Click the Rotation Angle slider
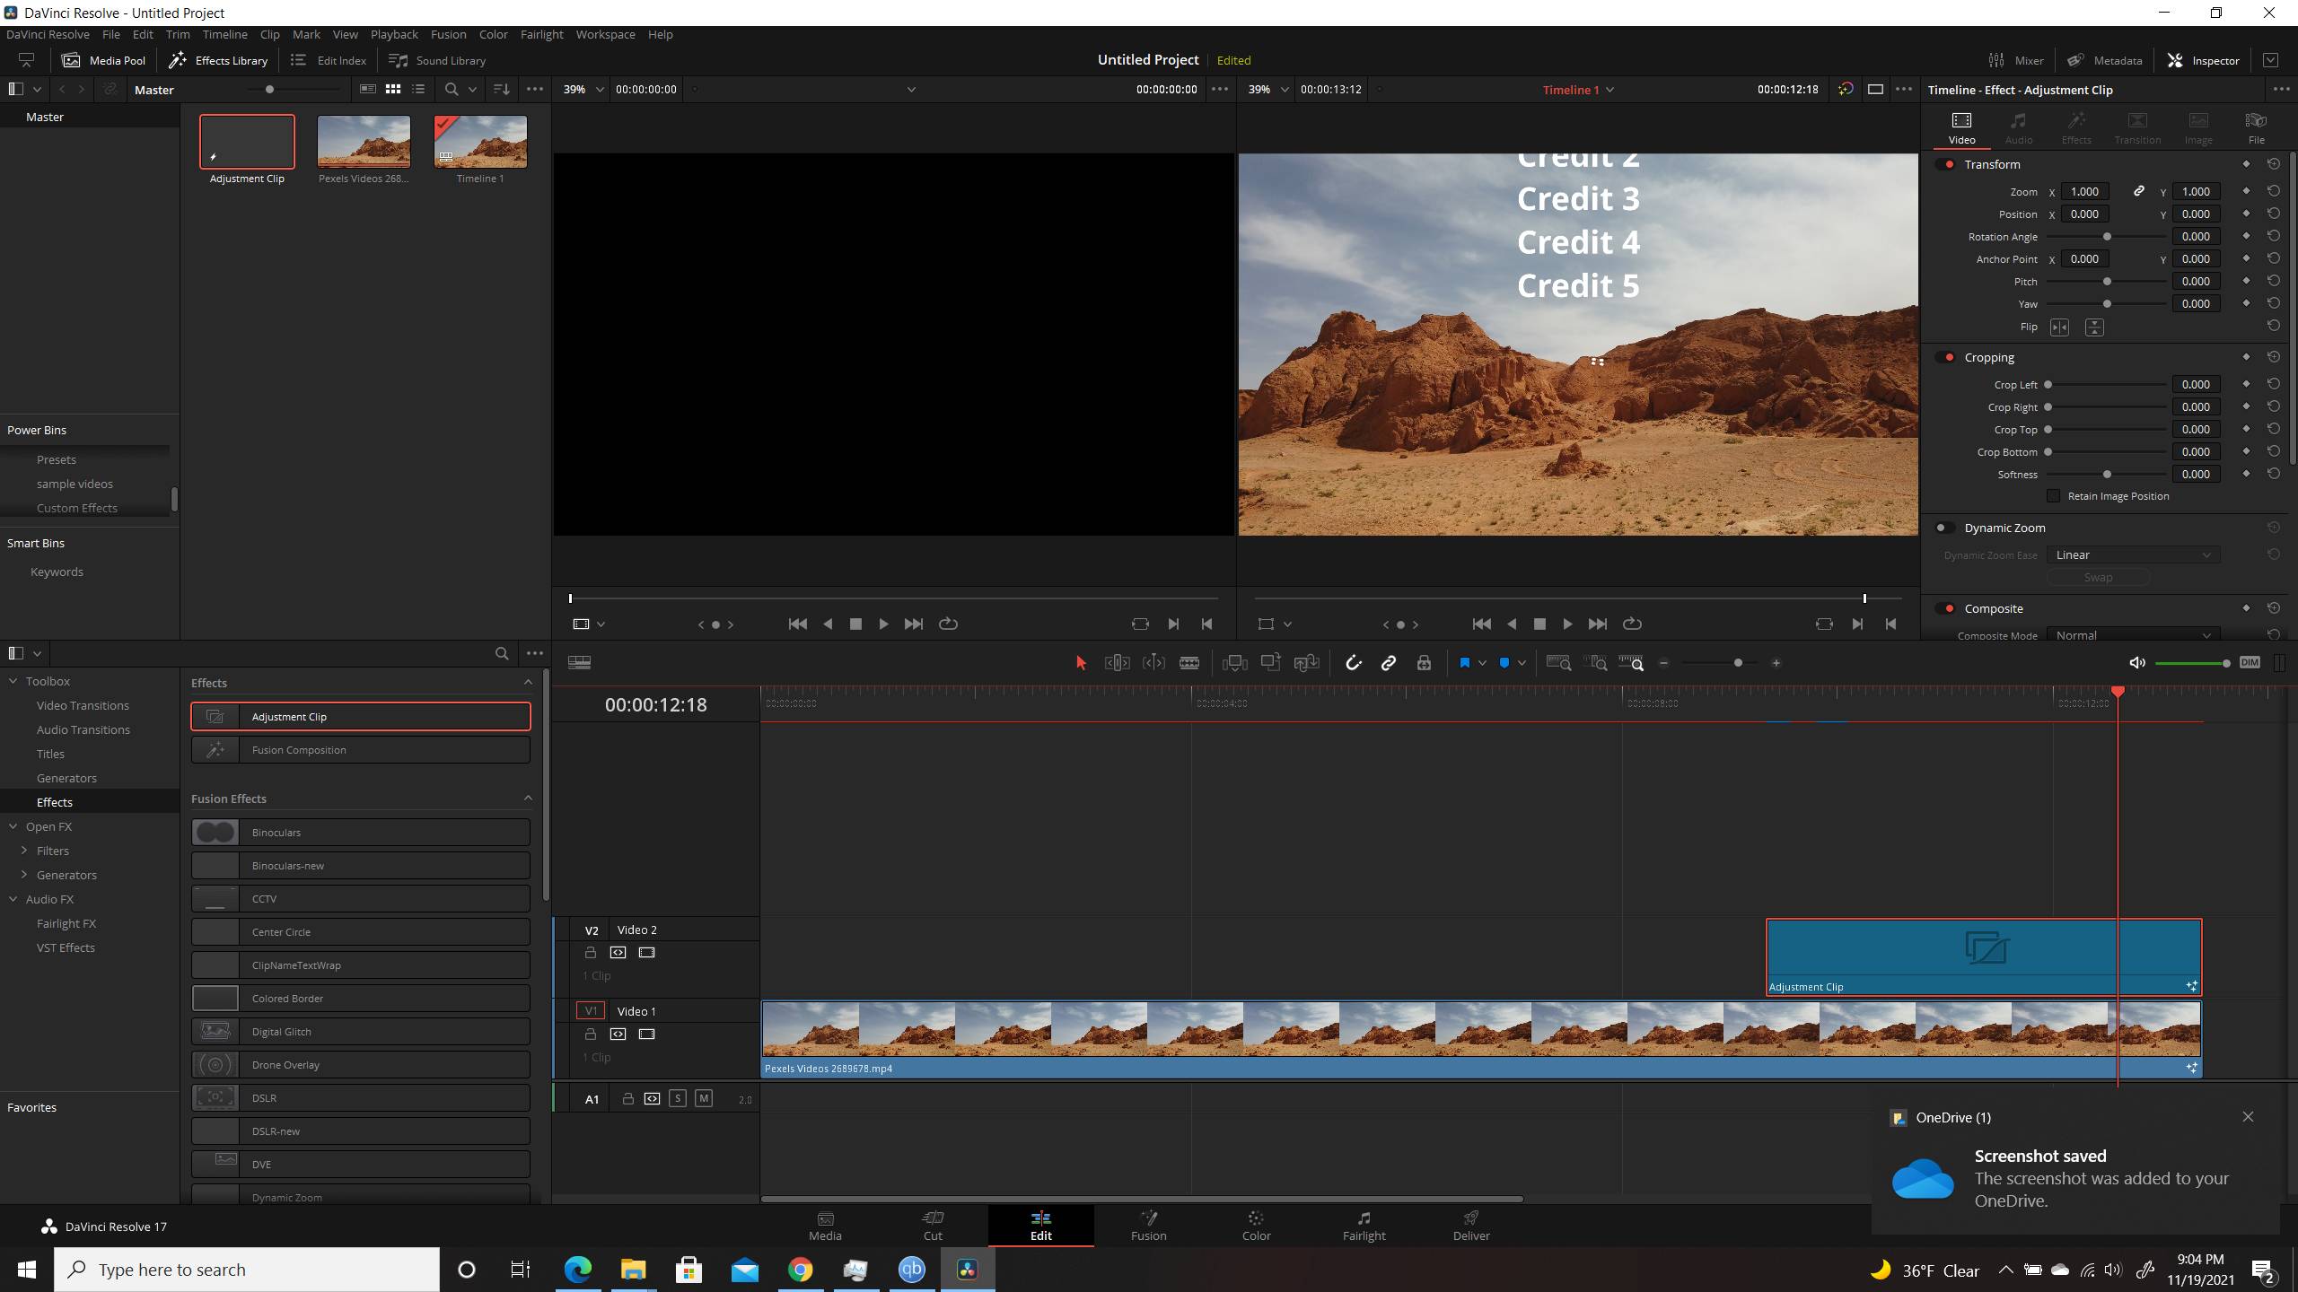This screenshot has width=2298, height=1292. (x=2106, y=237)
